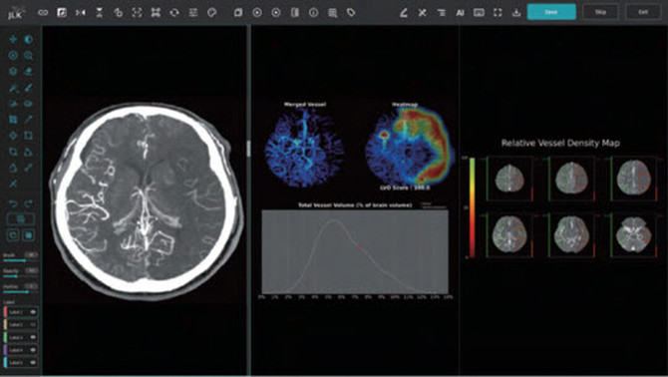This screenshot has width=668, height=377.
Task: Click the tag icon in top toolbar
Action: pyautogui.click(x=351, y=13)
